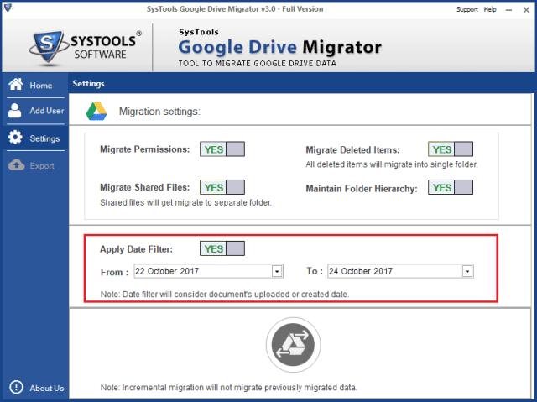This screenshot has height=402, width=537.
Task: Open the To date dropdown arrow
Action: point(467,272)
